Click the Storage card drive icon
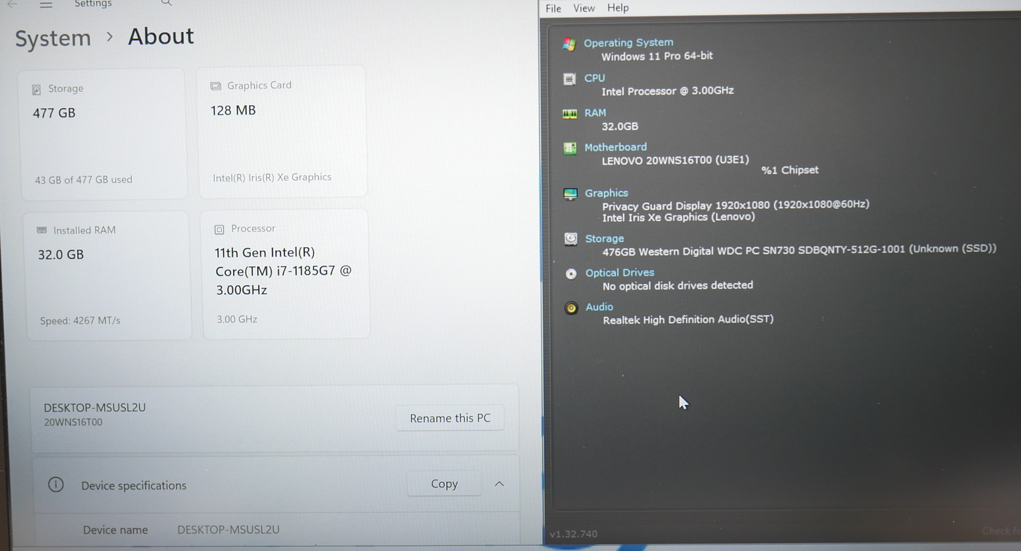The width and height of the screenshot is (1021, 551). pos(36,89)
